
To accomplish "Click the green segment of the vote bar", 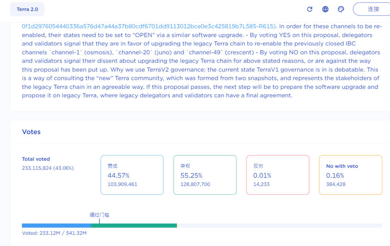I will (134, 225).
